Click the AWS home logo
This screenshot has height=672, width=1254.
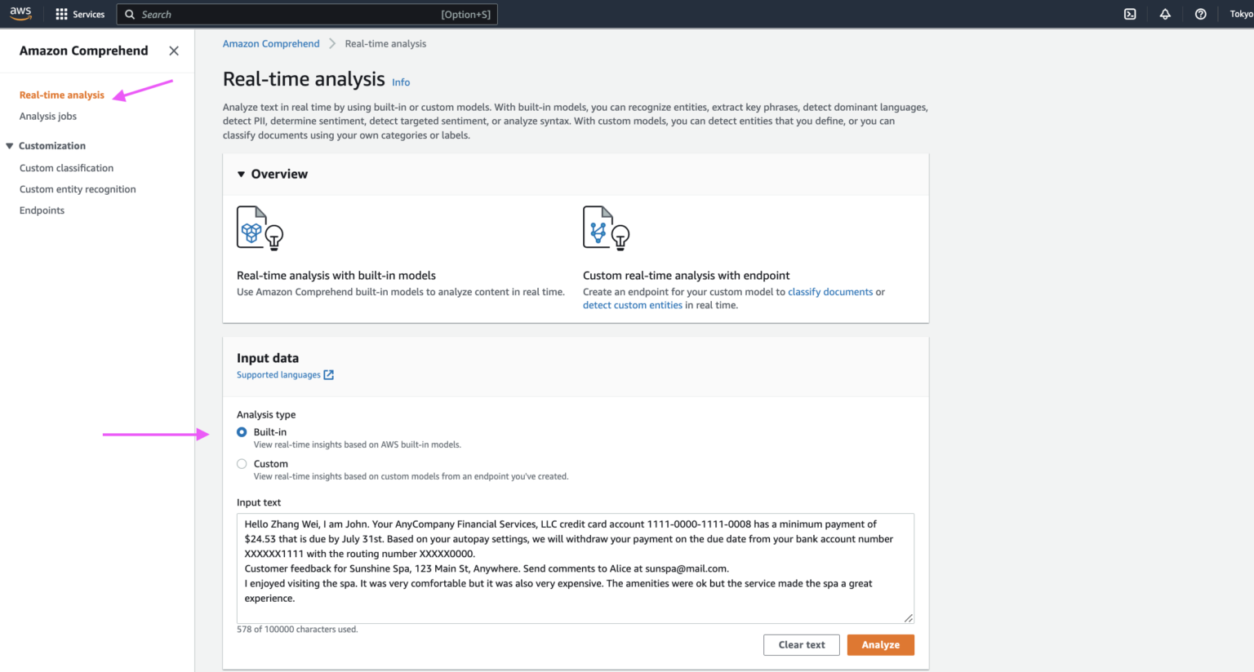tap(20, 12)
